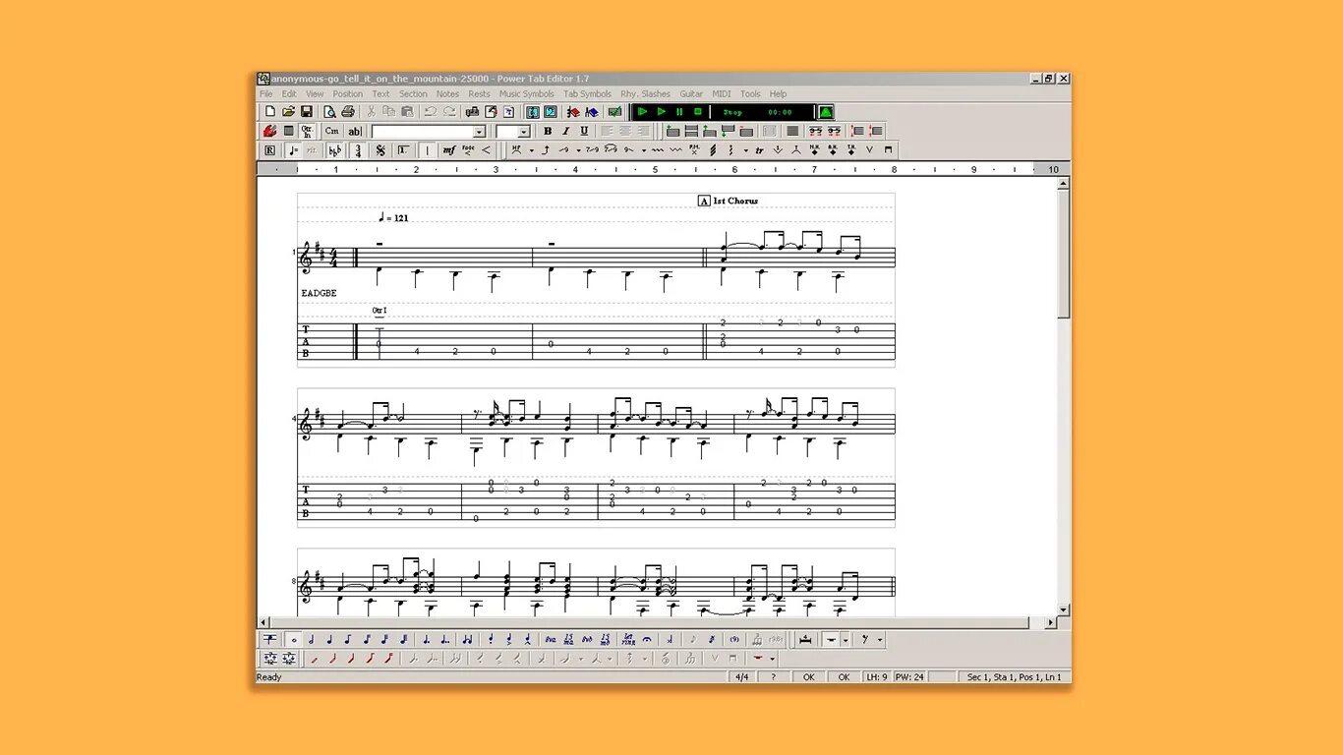Stop playback with the green square button

pyautogui.click(x=697, y=111)
